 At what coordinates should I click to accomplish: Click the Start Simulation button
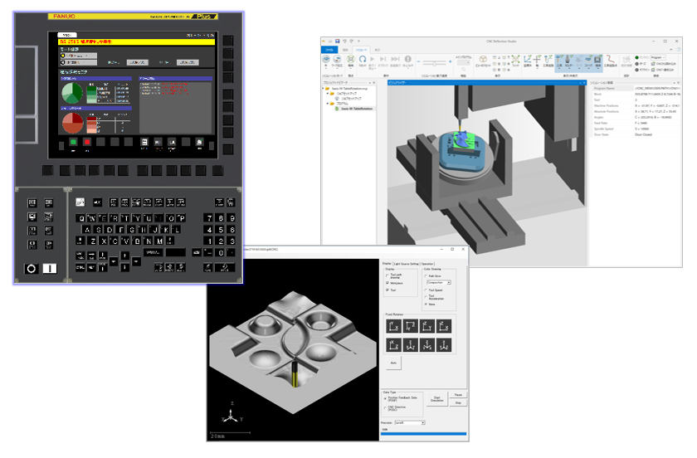point(435,400)
